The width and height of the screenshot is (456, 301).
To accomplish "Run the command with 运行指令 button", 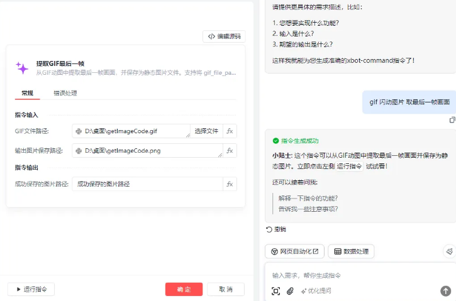I will (31, 290).
